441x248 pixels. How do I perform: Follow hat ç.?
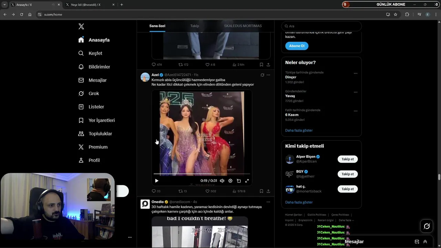348,189
